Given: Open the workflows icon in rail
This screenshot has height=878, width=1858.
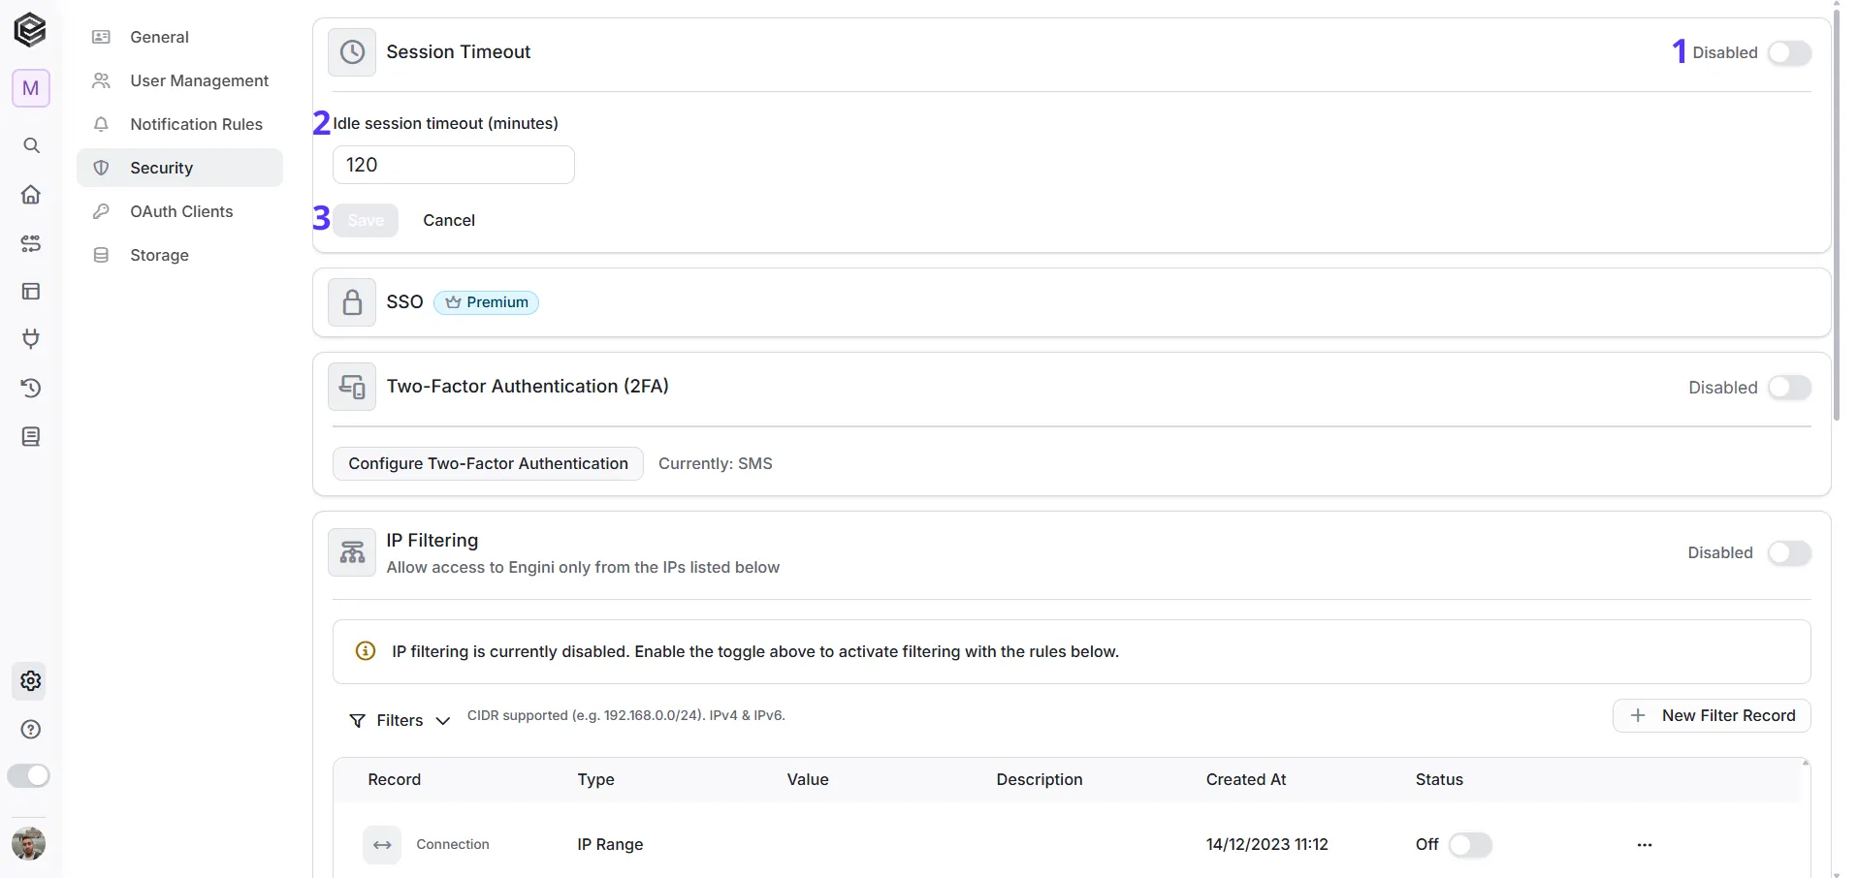Looking at the screenshot, I should coord(31,243).
